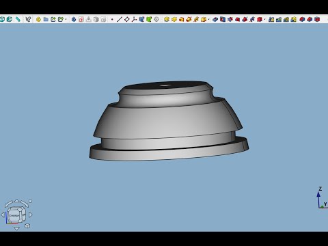This screenshot has width=328, height=246.
Task: Click the second teal view icon at toolbar's left end
Action: point(10,19)
